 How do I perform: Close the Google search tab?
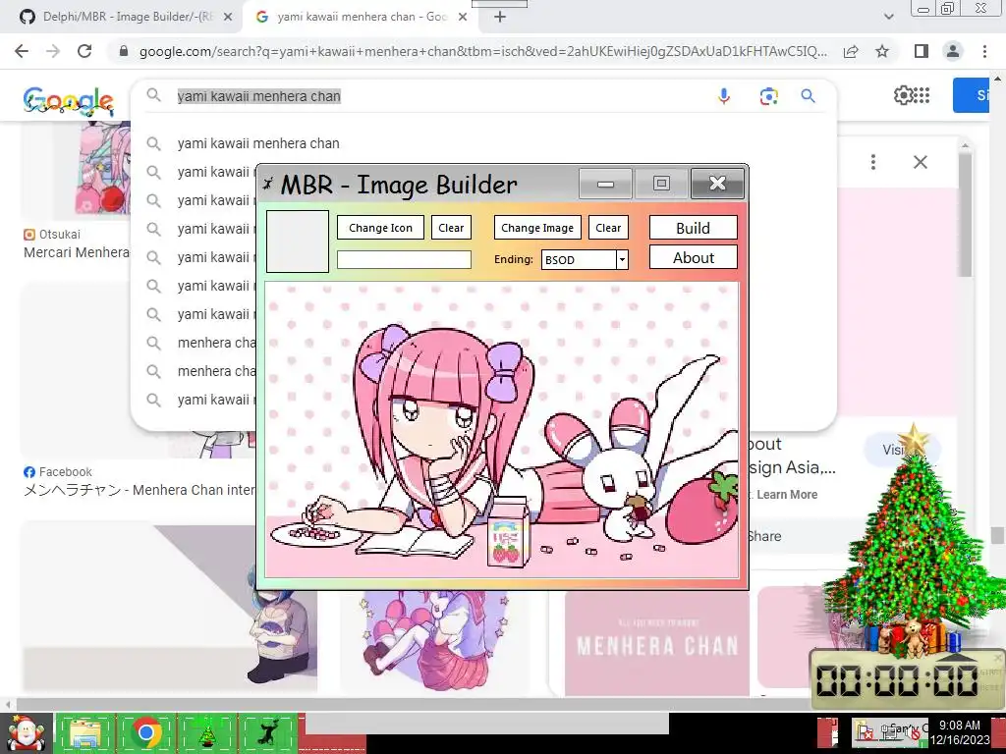pyautogui.click(x=464, y=18)
